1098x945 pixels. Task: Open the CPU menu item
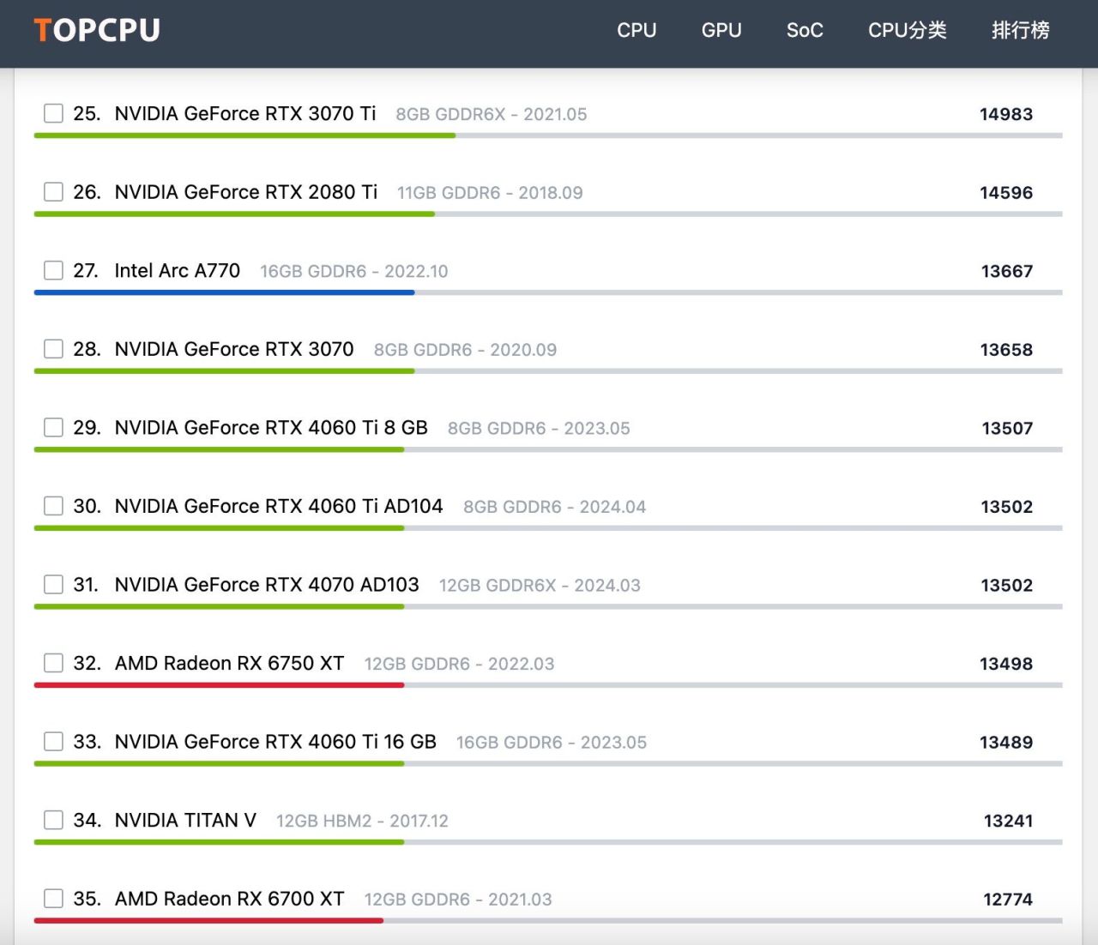(x=636, y=31)
